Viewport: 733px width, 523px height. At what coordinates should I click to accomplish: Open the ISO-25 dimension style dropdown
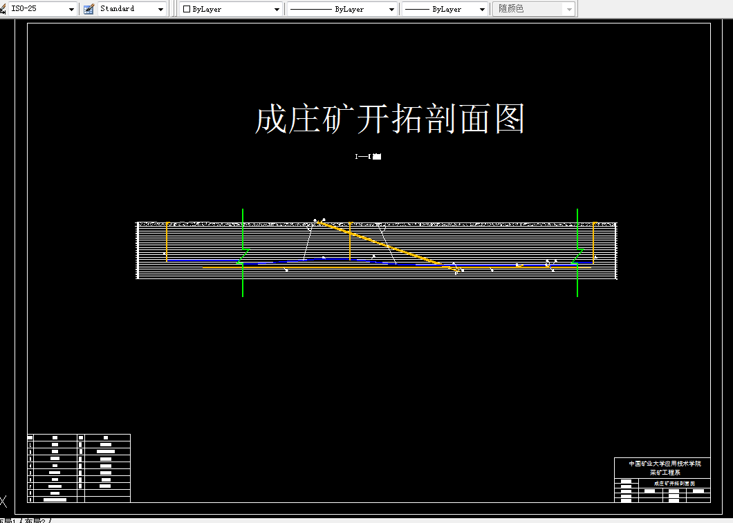[x=71, y=9]
